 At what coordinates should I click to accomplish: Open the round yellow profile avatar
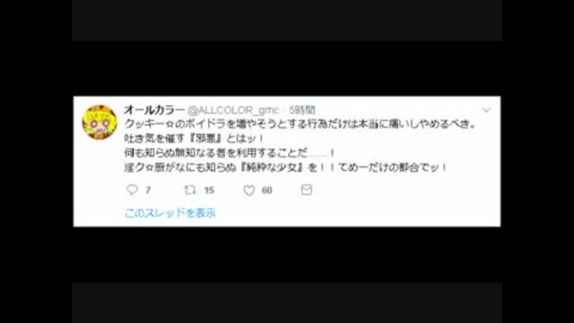tap(100, 122)
